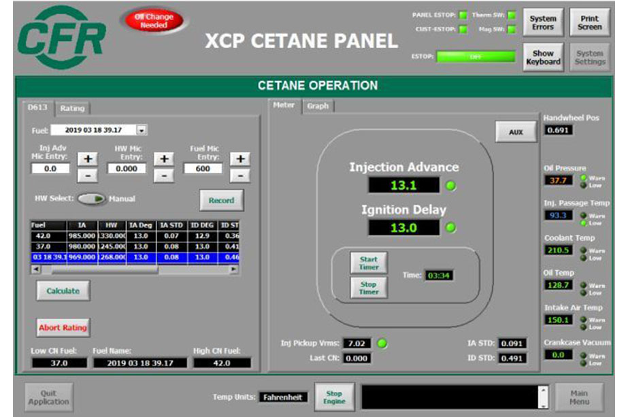Open the Graph tab

pos(318,106)
